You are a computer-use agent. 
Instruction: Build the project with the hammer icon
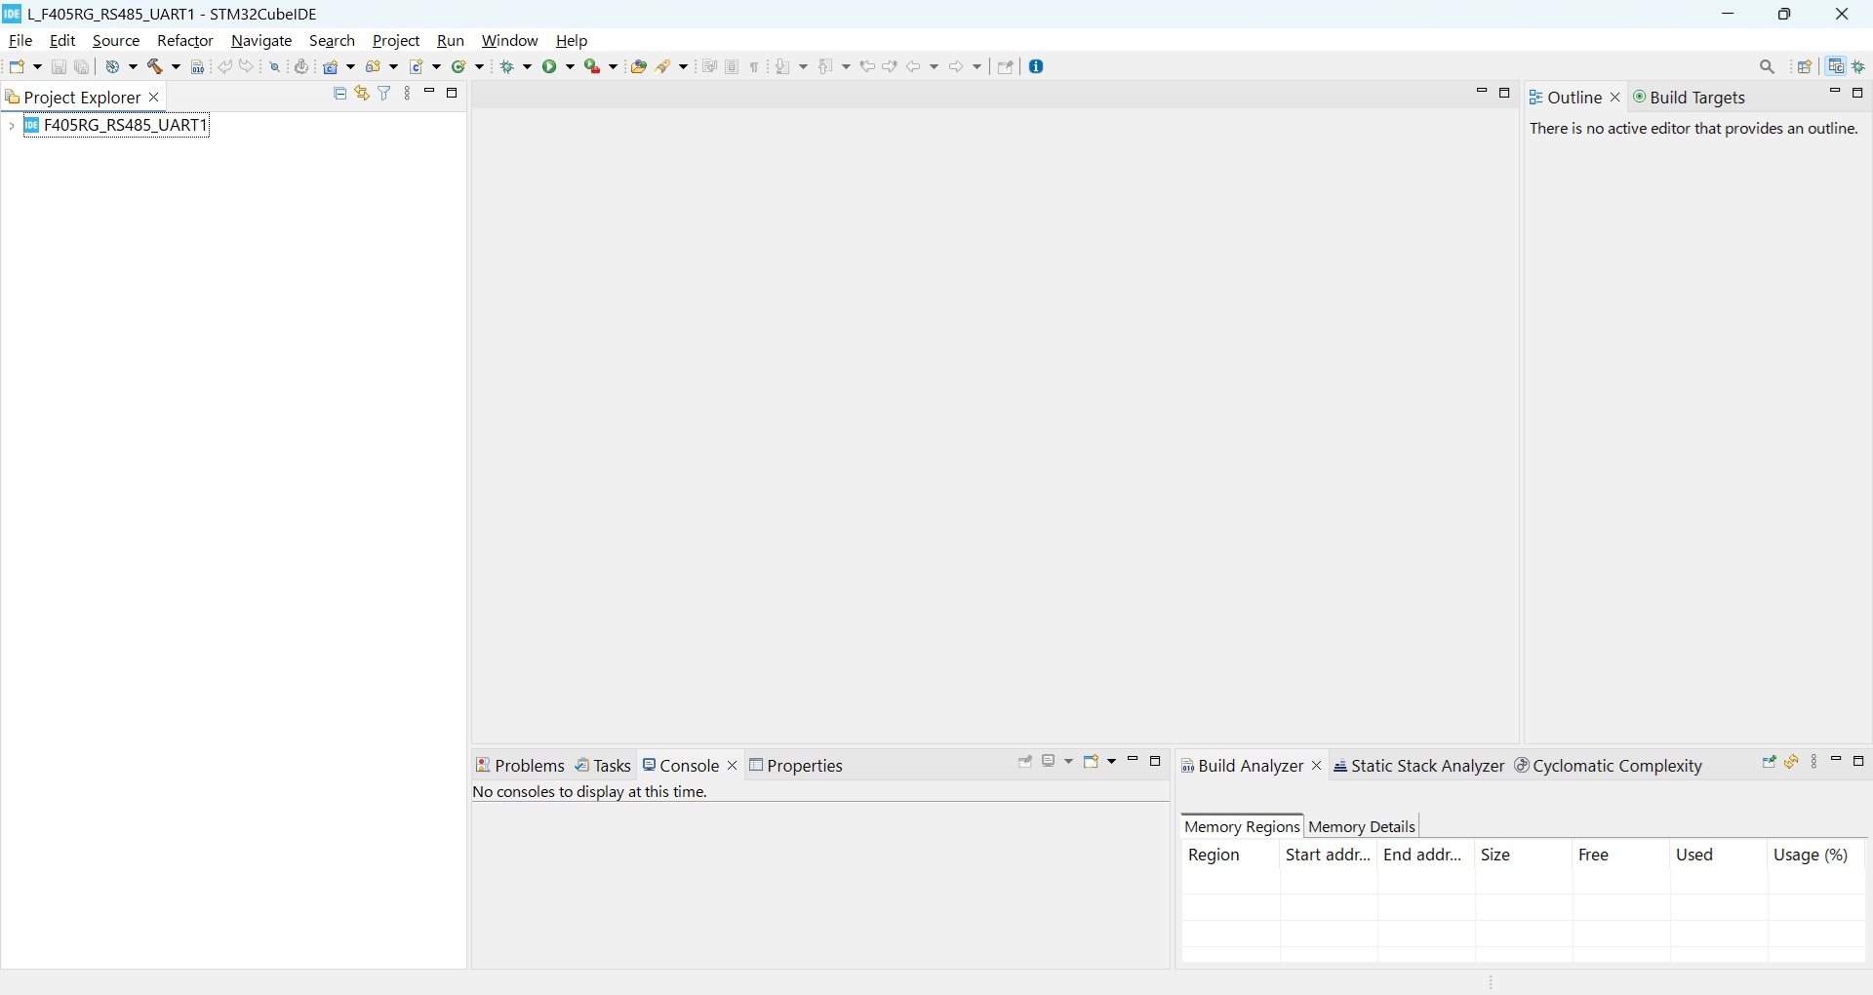point(156,67)
